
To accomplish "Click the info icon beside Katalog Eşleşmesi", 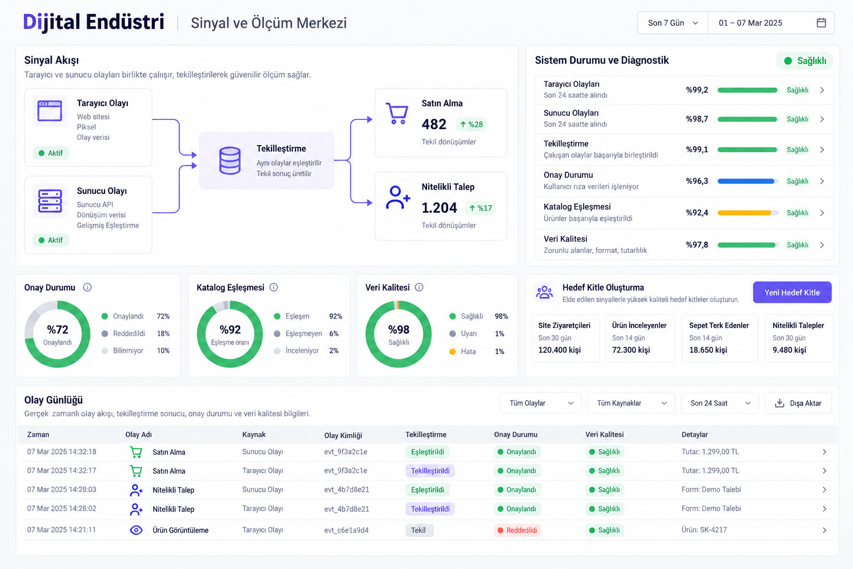I will [x=274, y=287].
